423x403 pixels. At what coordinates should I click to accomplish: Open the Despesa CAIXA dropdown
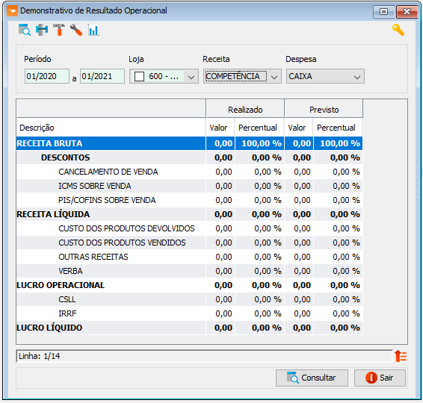[x=325, y=76]
